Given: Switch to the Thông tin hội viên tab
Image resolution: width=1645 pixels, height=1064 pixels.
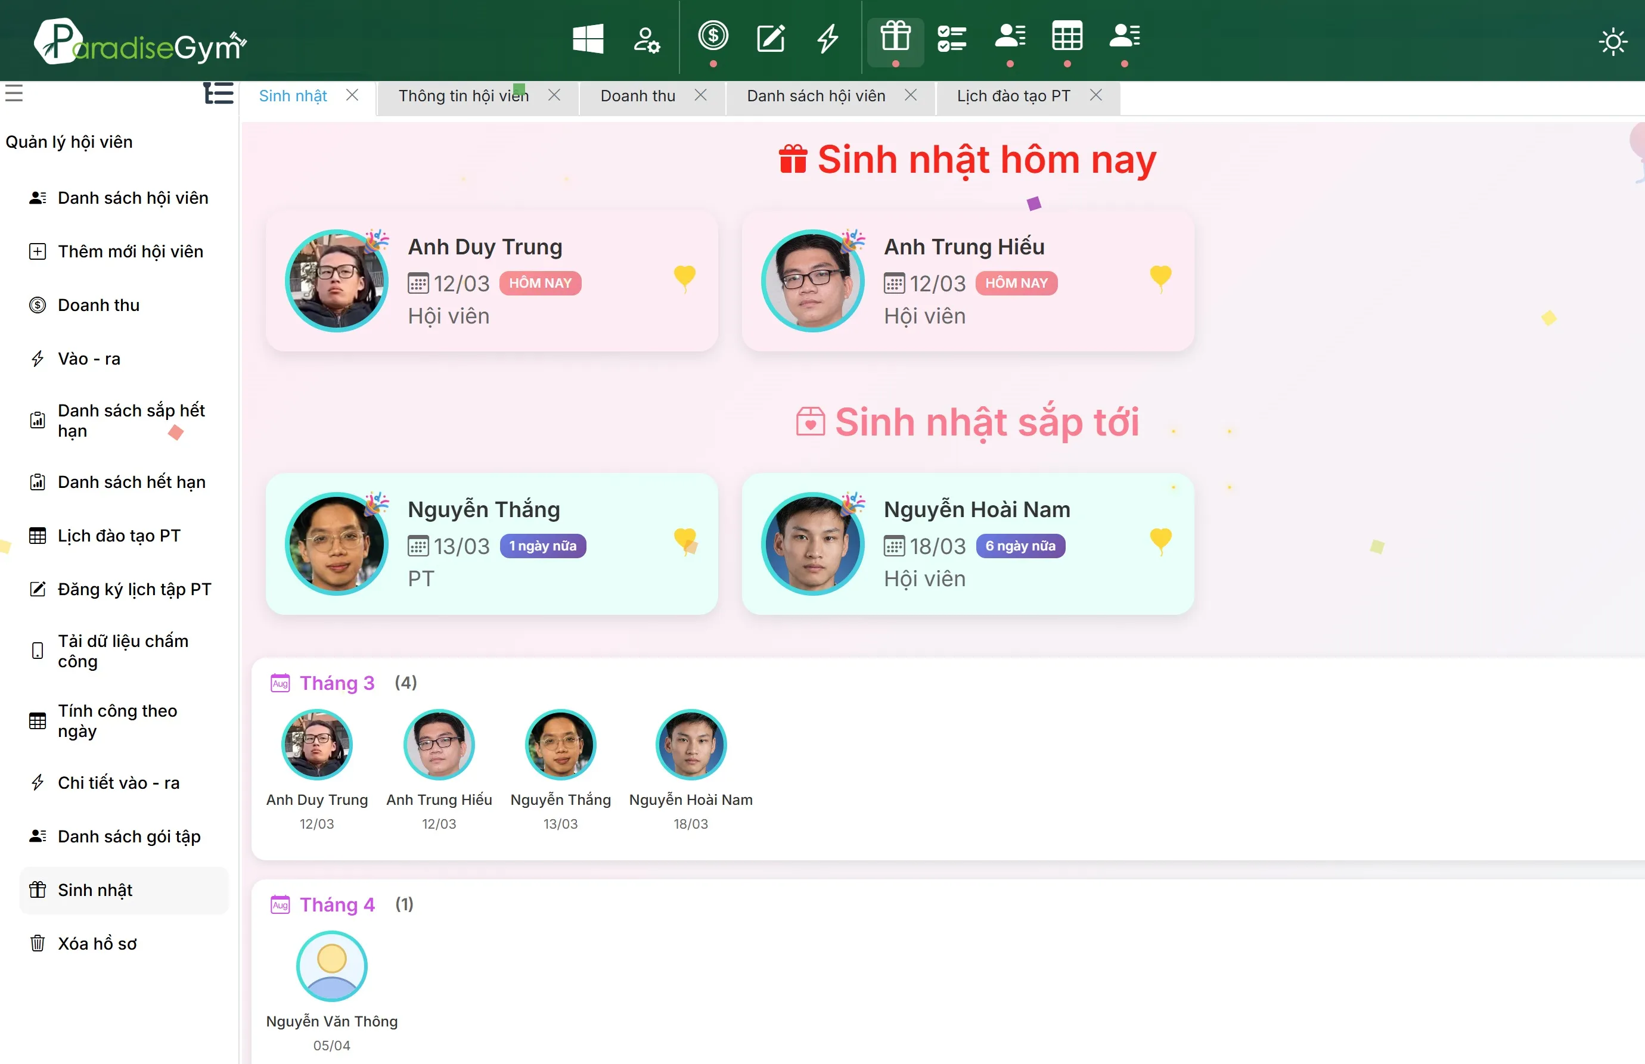Looking at the screenshot, I should tap(464, 96).
